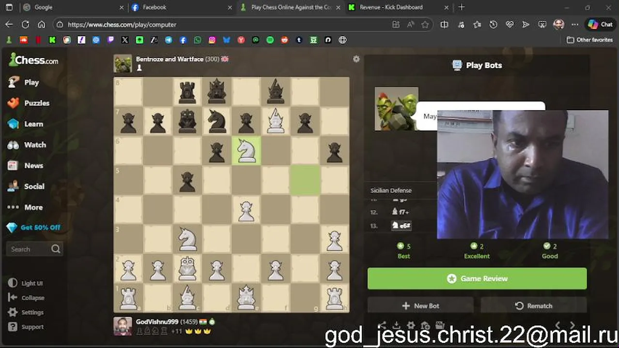Refresh the page
619x348 pixels.
(26, 24)
